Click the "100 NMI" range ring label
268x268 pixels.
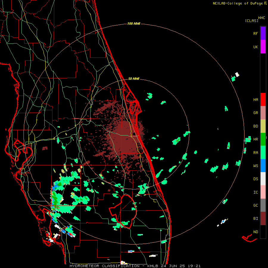coord(134,24)
